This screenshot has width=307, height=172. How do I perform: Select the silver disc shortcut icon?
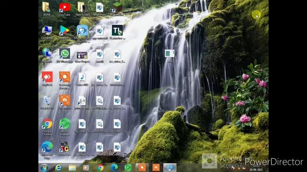82,102
